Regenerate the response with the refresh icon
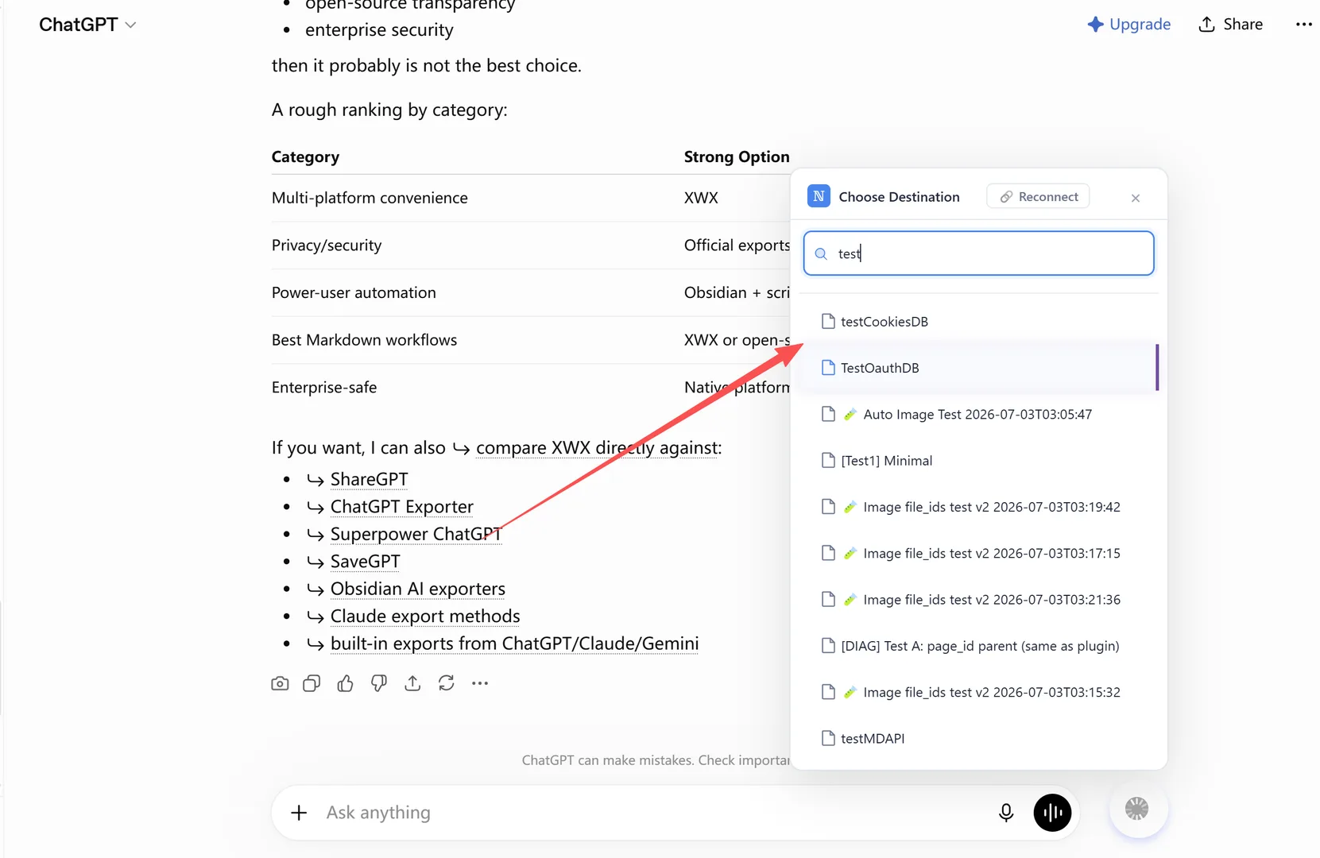 coord(447,683)
